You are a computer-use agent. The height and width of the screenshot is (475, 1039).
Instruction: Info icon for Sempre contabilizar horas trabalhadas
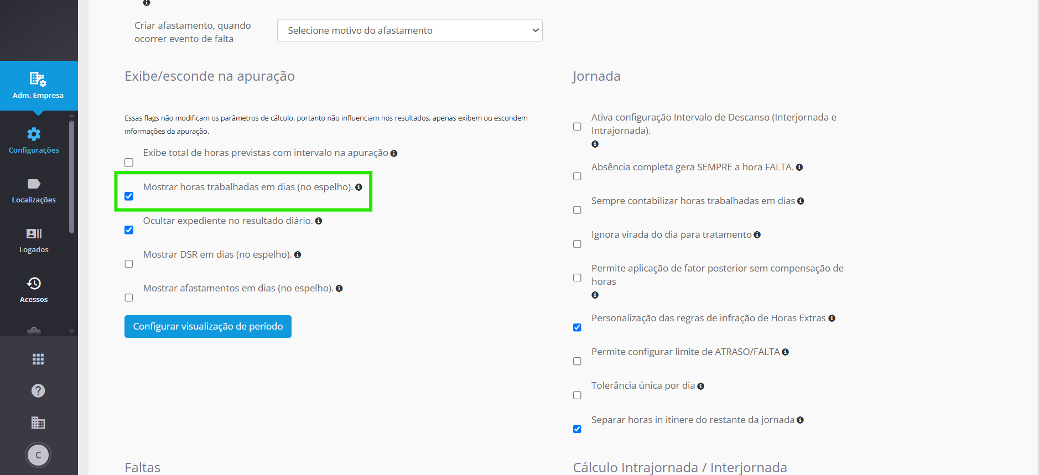coord(801,201)
